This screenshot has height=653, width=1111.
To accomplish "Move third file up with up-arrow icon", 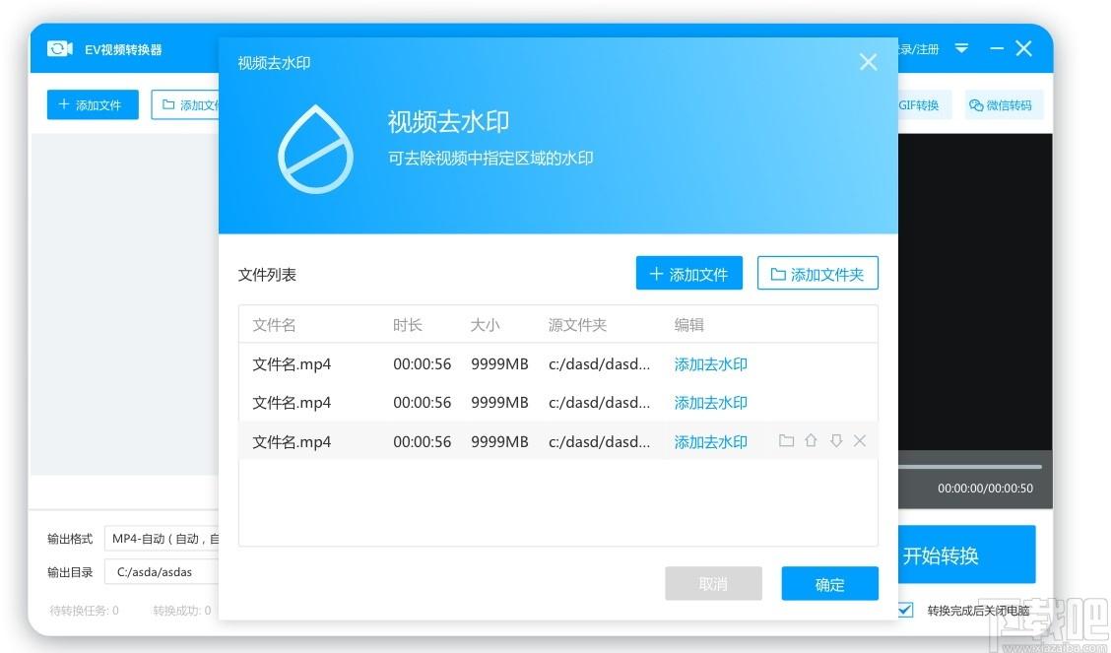I will (x=811, y=441).
